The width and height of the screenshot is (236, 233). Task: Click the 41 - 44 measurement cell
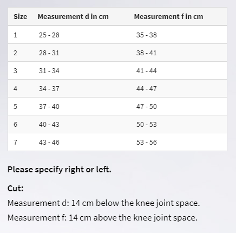147,70
